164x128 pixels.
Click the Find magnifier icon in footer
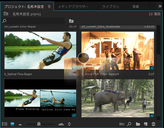click(129, 124)
